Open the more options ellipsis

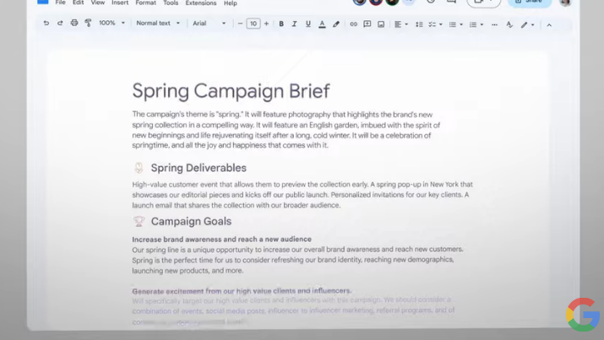pos(494,25)
